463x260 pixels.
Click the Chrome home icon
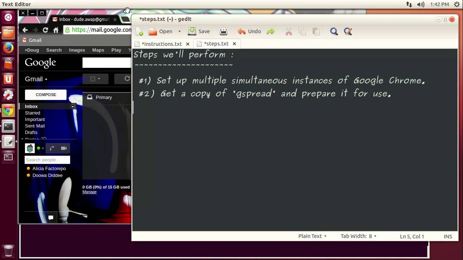56,30
